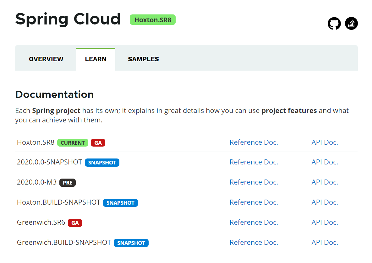Image resolution: width=372 pixels, height=263 pixels.
Task: Click the Hoxton.BUILD-SNAPSHOT version text
Action: [59, 202]
